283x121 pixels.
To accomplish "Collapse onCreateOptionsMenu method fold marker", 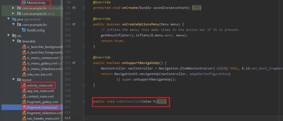I will (84, 24).
